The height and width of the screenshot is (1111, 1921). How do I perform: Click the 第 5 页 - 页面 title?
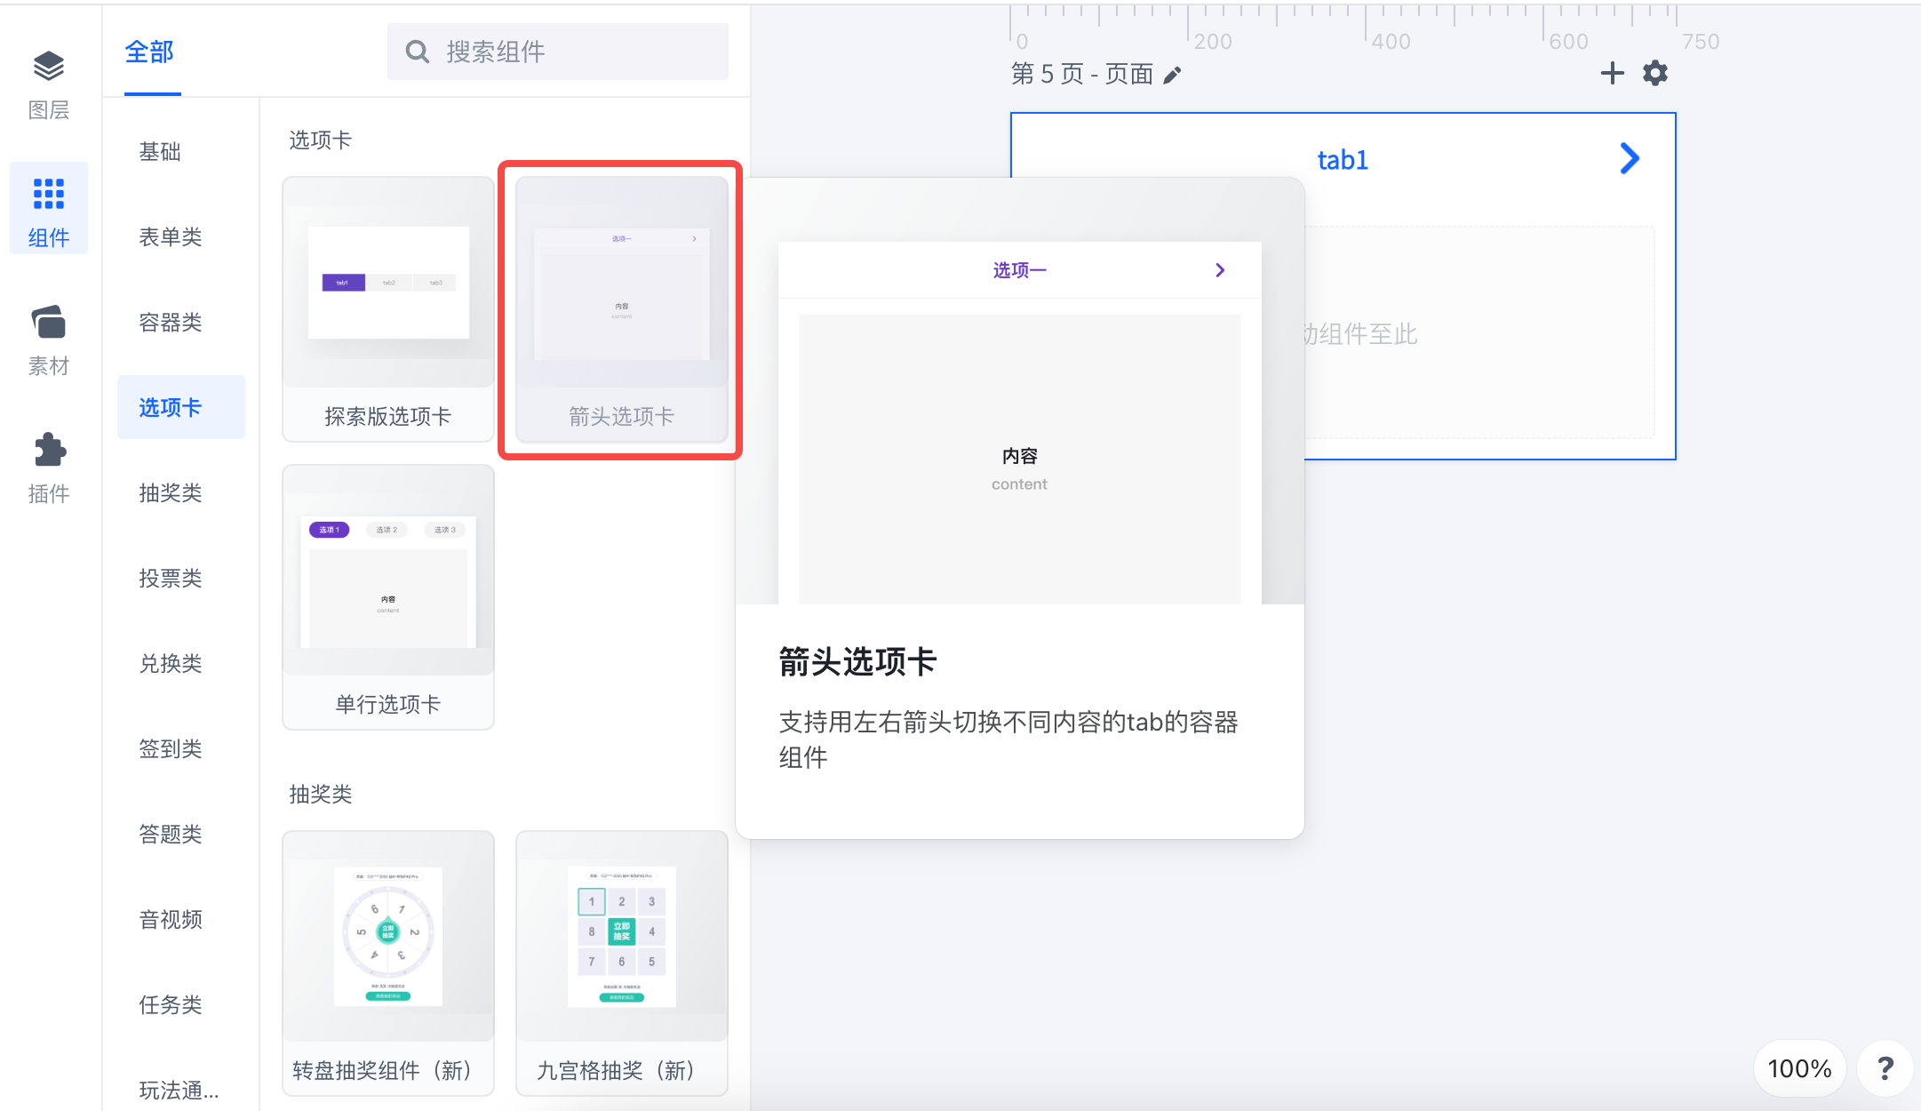1082,74
